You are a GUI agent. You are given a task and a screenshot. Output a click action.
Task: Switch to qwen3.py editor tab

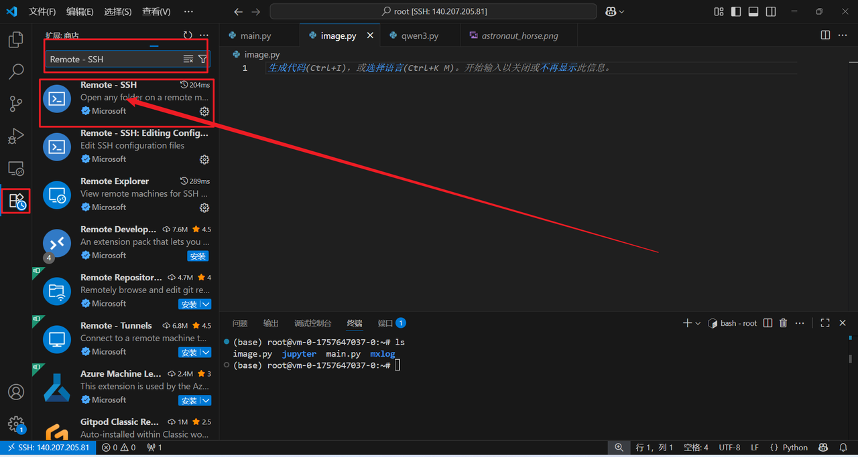click(420, 35)
